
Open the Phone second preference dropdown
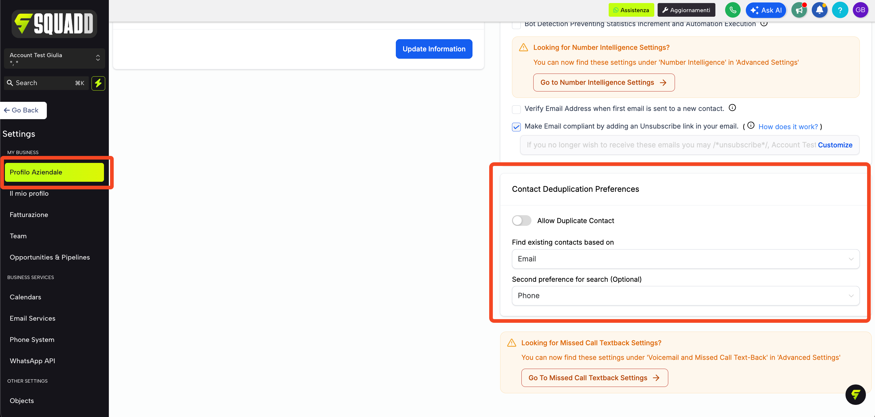(686, 295)
